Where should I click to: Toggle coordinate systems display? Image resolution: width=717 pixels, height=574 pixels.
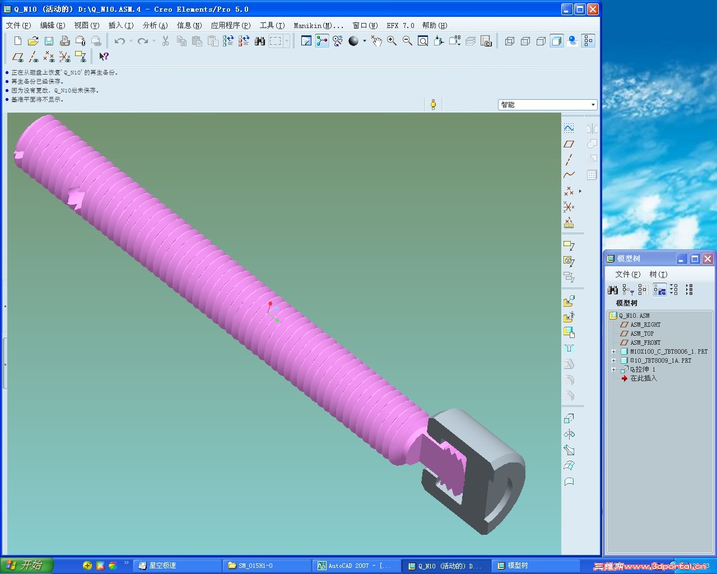[x=65, y=57]
